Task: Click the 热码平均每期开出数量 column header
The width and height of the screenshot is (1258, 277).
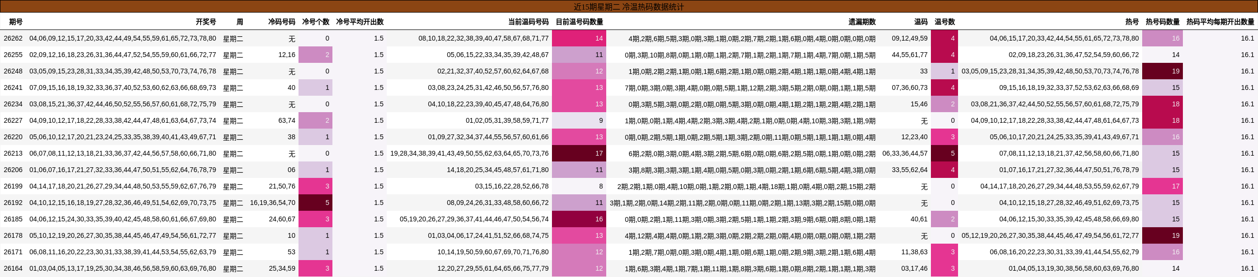Action: [x=1220, y=22]
